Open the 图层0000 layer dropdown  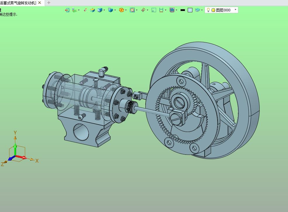pos(235,10)
